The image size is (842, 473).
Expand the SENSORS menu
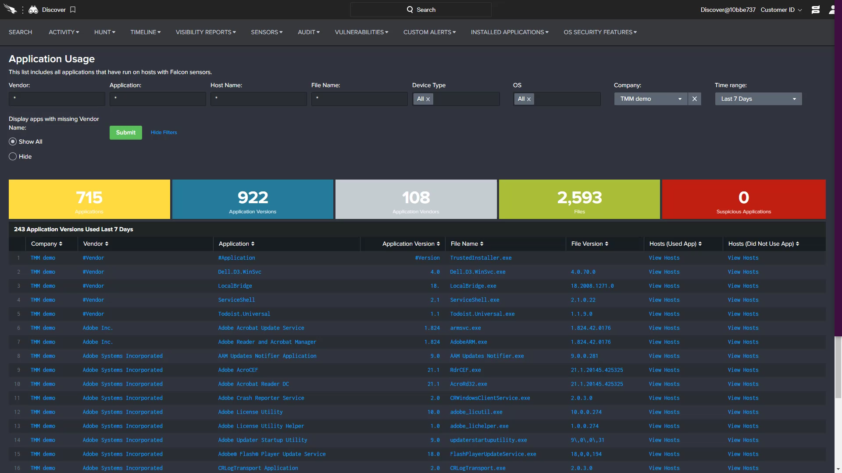(x=267, y=32)
